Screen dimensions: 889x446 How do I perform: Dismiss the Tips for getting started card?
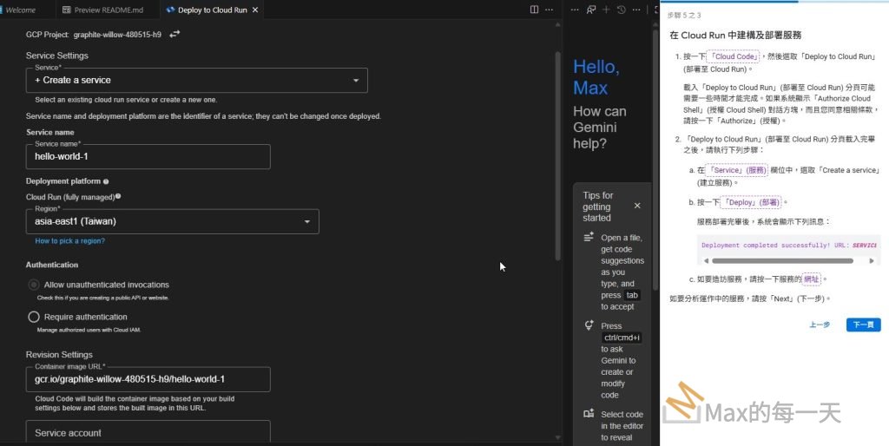click(637, 206)
